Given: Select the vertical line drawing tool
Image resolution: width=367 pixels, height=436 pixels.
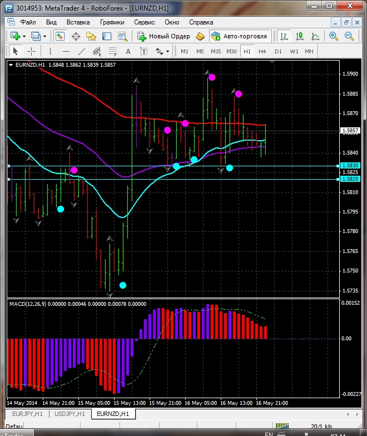Looking at the screenshot, I should tap(50, 51).
